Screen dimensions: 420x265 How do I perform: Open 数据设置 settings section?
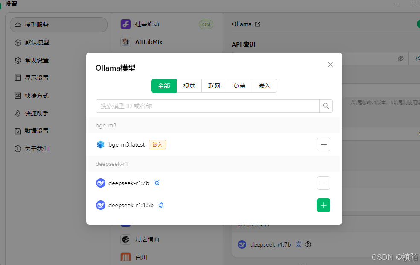pos(58,131)
